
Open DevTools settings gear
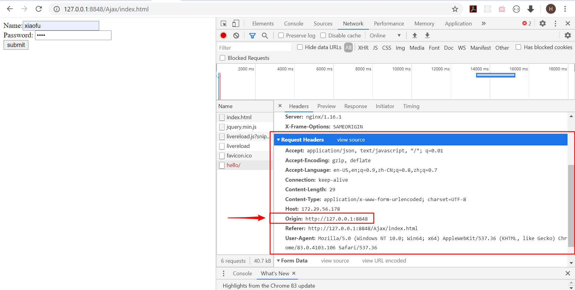pyautogui.click(x=543, y=24)
